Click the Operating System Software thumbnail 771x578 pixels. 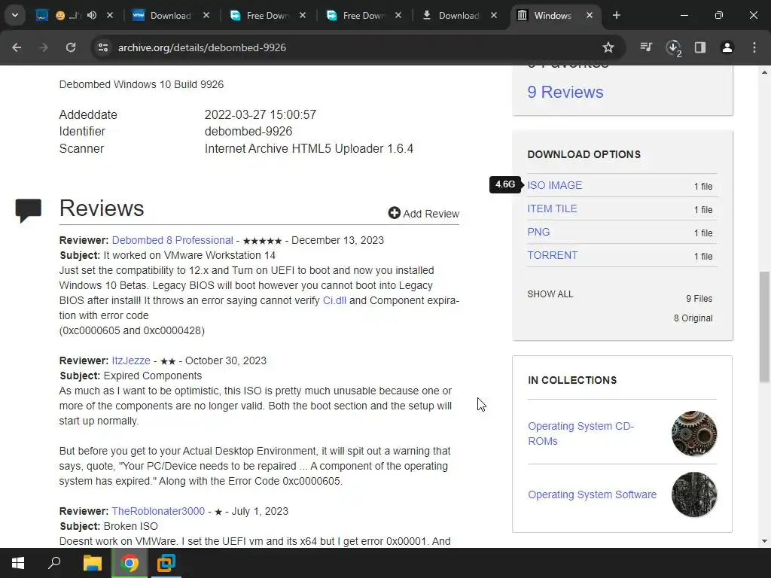[x=693, y=494]
